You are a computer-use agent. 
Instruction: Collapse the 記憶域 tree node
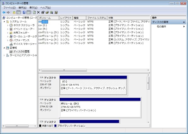4,48
